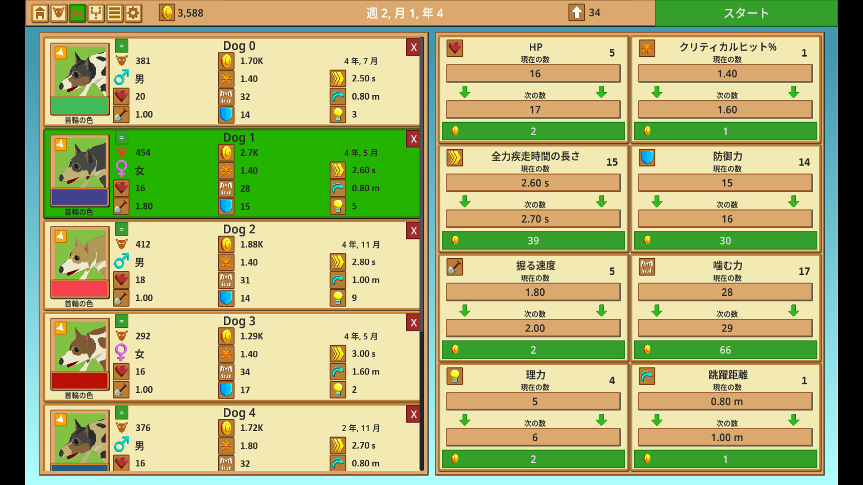Open the home kennel screen
Screen dimensions: 863x485
click(x=40, y=13)
